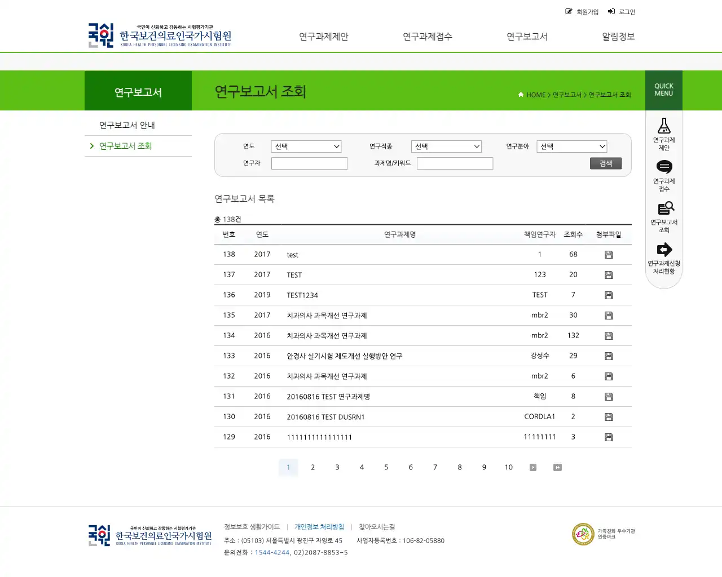
Task: Open the 연구과제접수 top menu
Action: point(428,37)
